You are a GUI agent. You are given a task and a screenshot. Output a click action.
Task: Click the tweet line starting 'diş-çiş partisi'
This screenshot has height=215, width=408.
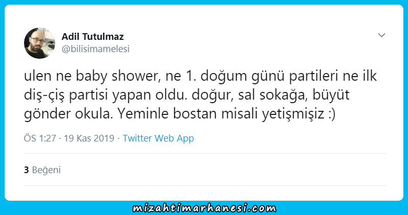[x=186, y=95]
